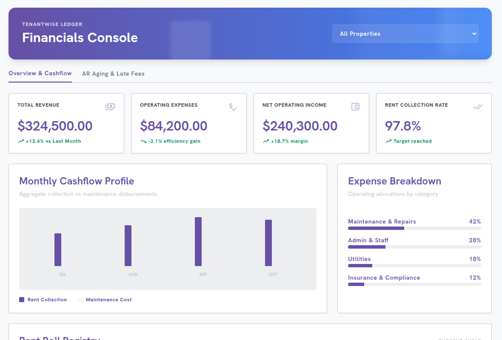The image size is (502, 340).
Task: Click the trend arrow icon beside +18.7% margin
Action: [x=266, y=141]
